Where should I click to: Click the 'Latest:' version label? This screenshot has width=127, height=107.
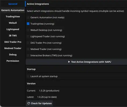pos(30,97)
